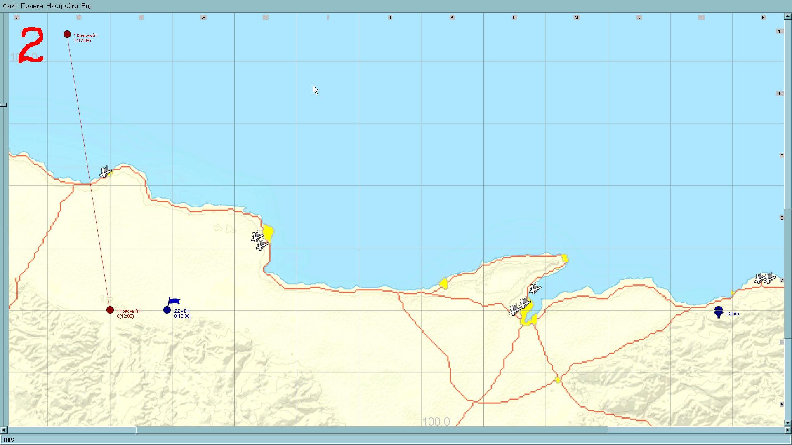The image size is (792, 445).
Task: Click yellow road junction town marker
Action: 558,380
